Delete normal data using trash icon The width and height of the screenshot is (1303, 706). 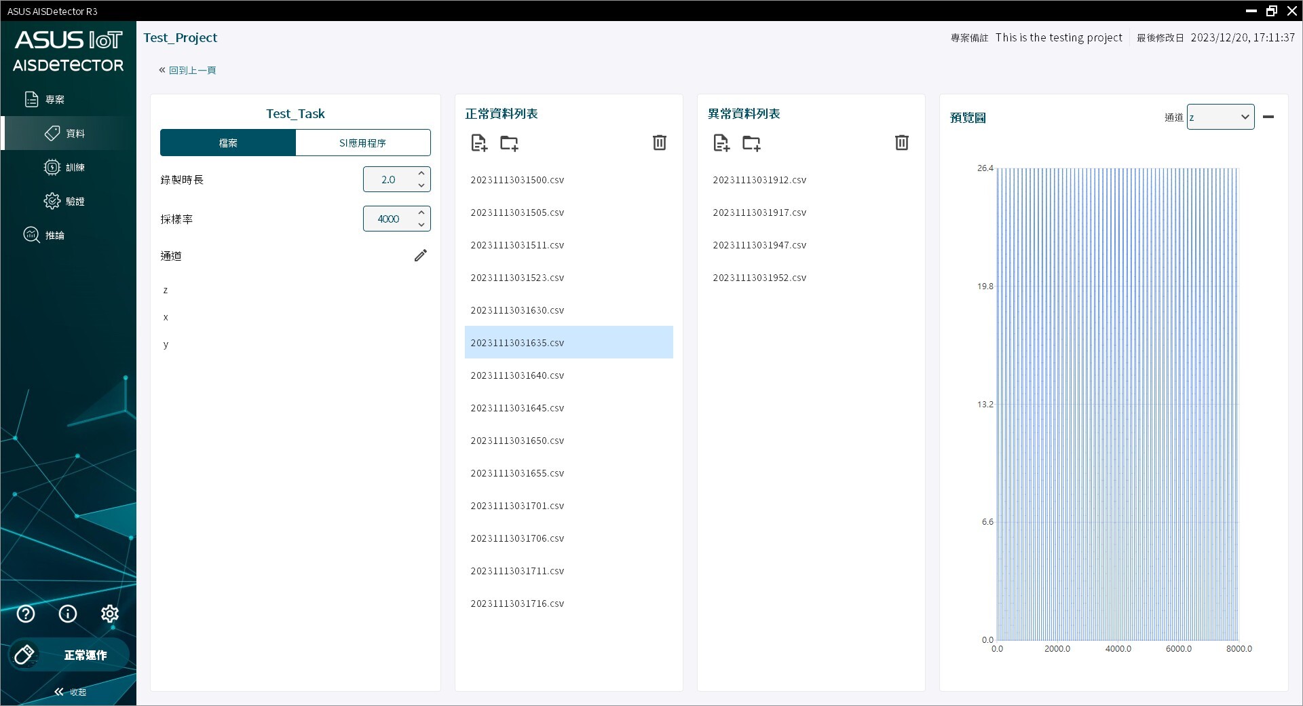tap(659, 143)
